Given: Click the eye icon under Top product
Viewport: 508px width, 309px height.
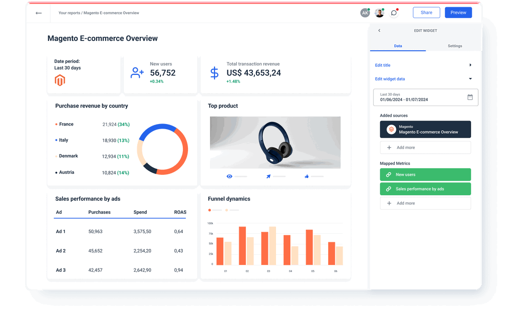Looking at the screenshot, I should coord(229,176).
